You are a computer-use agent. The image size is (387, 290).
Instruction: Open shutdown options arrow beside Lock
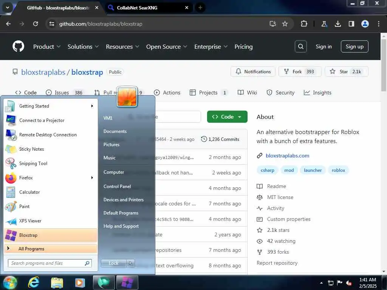pos(130,263)
